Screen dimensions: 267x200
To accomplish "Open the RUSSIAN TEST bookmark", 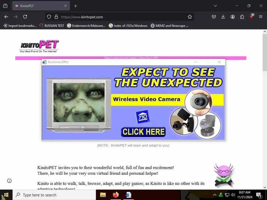I will click(52, 26).
